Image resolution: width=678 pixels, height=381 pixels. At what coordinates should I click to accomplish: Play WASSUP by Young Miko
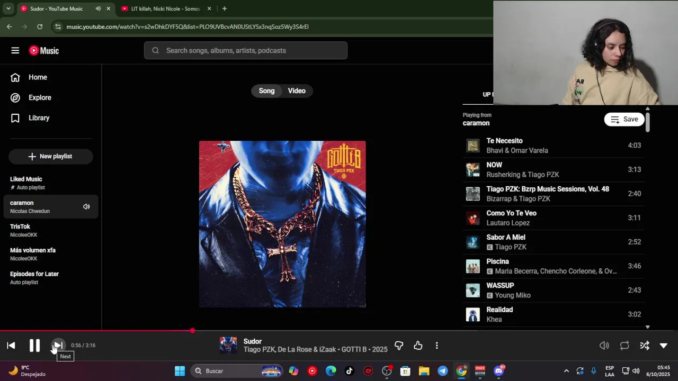click(x=554, y=291)
